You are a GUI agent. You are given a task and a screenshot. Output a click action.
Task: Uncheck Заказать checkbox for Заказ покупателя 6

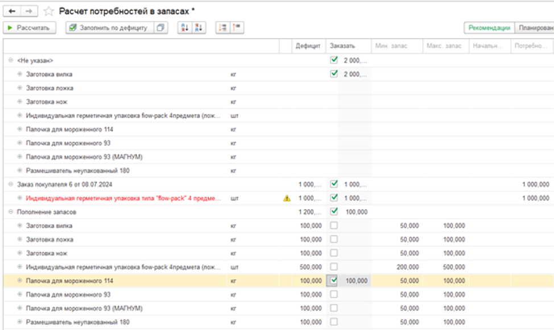click(334, 184)
